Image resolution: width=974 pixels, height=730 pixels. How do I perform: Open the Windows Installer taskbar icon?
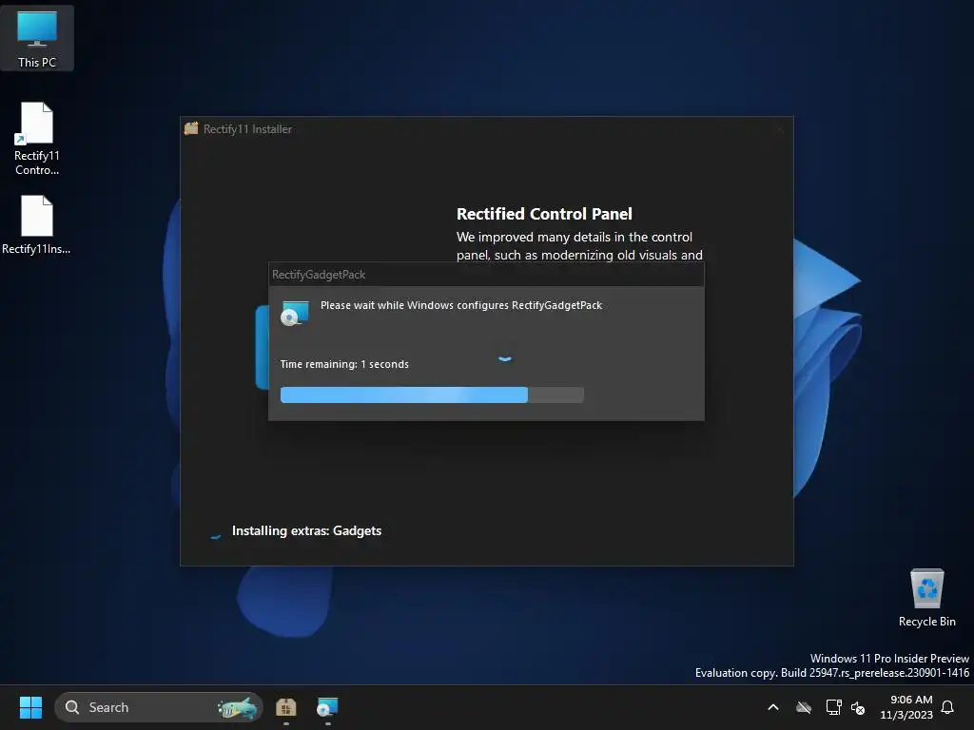pyautogui.click(x=327, y=707)
